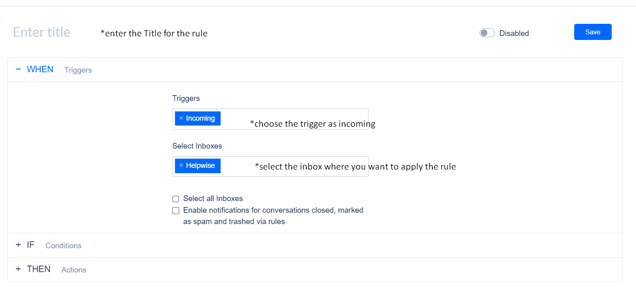Check the Select all Inboxes checkbox

click(x=176, y=199)
